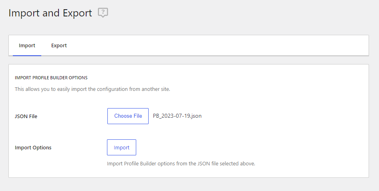Click the Import and Export page heading
This screenshot has width=379, height=191.
click(50, 13)
